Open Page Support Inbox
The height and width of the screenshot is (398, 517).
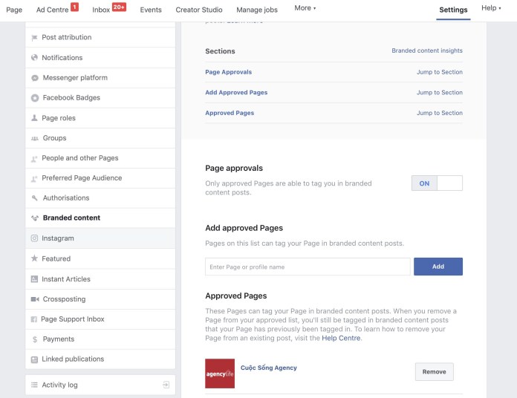[x=100, y=319]
